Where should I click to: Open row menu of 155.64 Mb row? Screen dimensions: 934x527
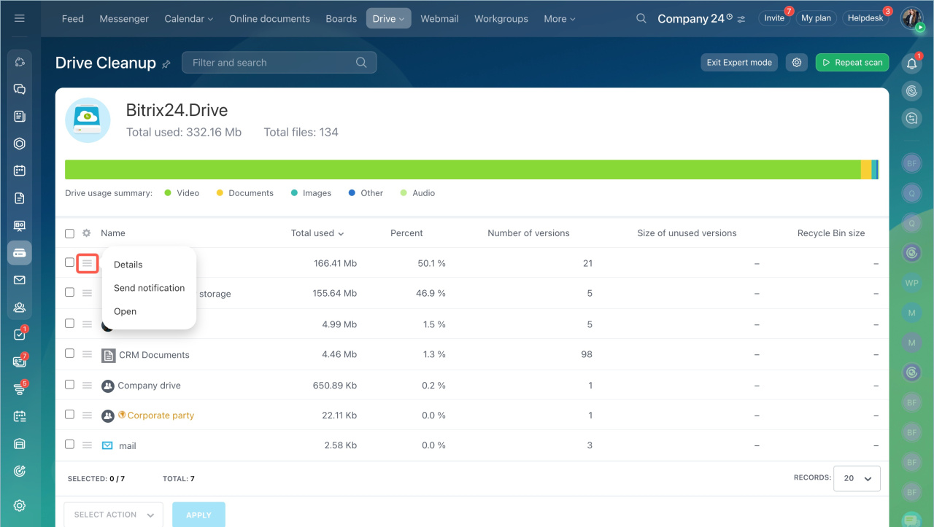[x=87, y=293]
